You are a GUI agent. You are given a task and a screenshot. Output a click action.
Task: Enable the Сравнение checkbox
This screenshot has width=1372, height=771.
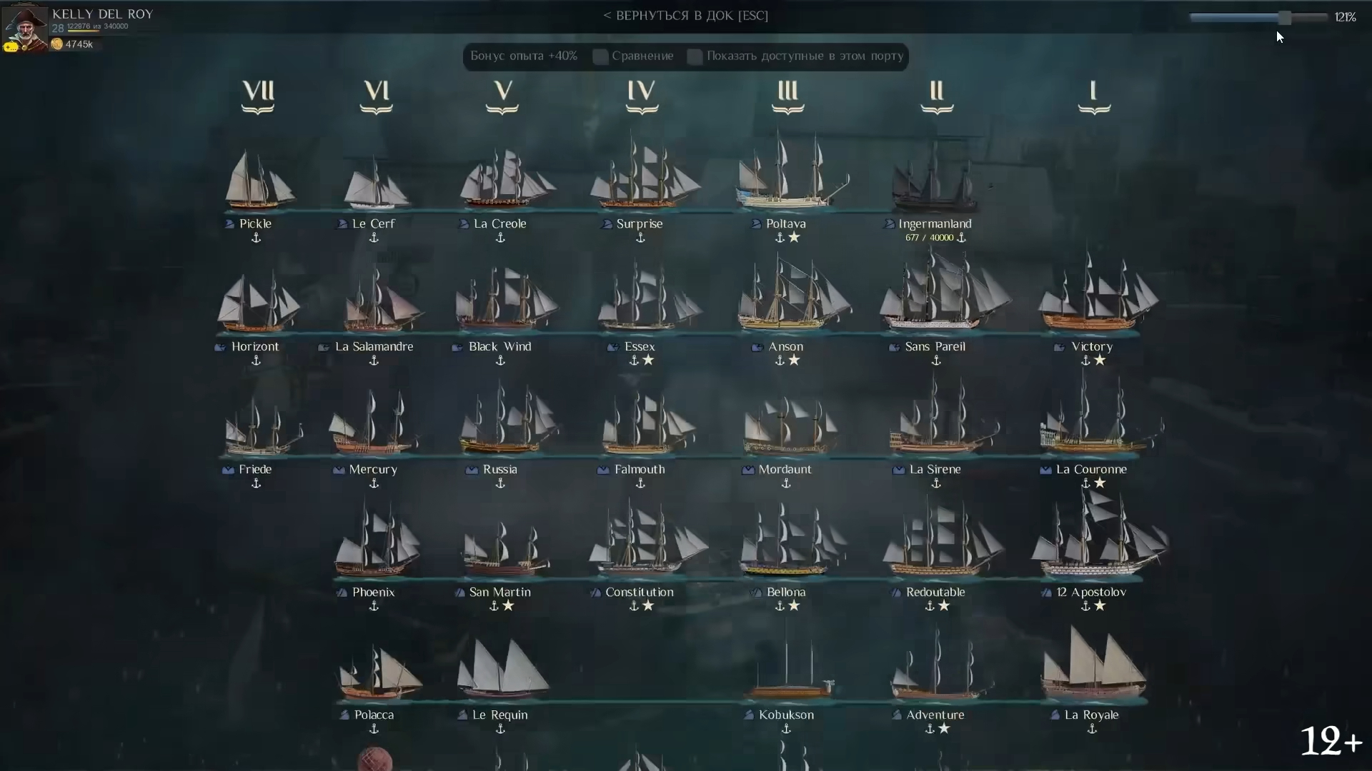pos(600,56)
